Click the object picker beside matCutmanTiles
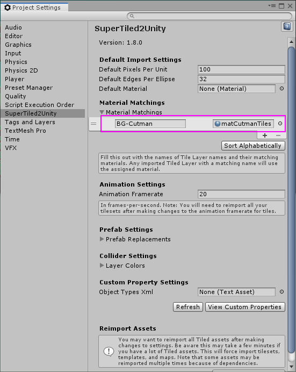Screen dimensions: 296x372 280,124
